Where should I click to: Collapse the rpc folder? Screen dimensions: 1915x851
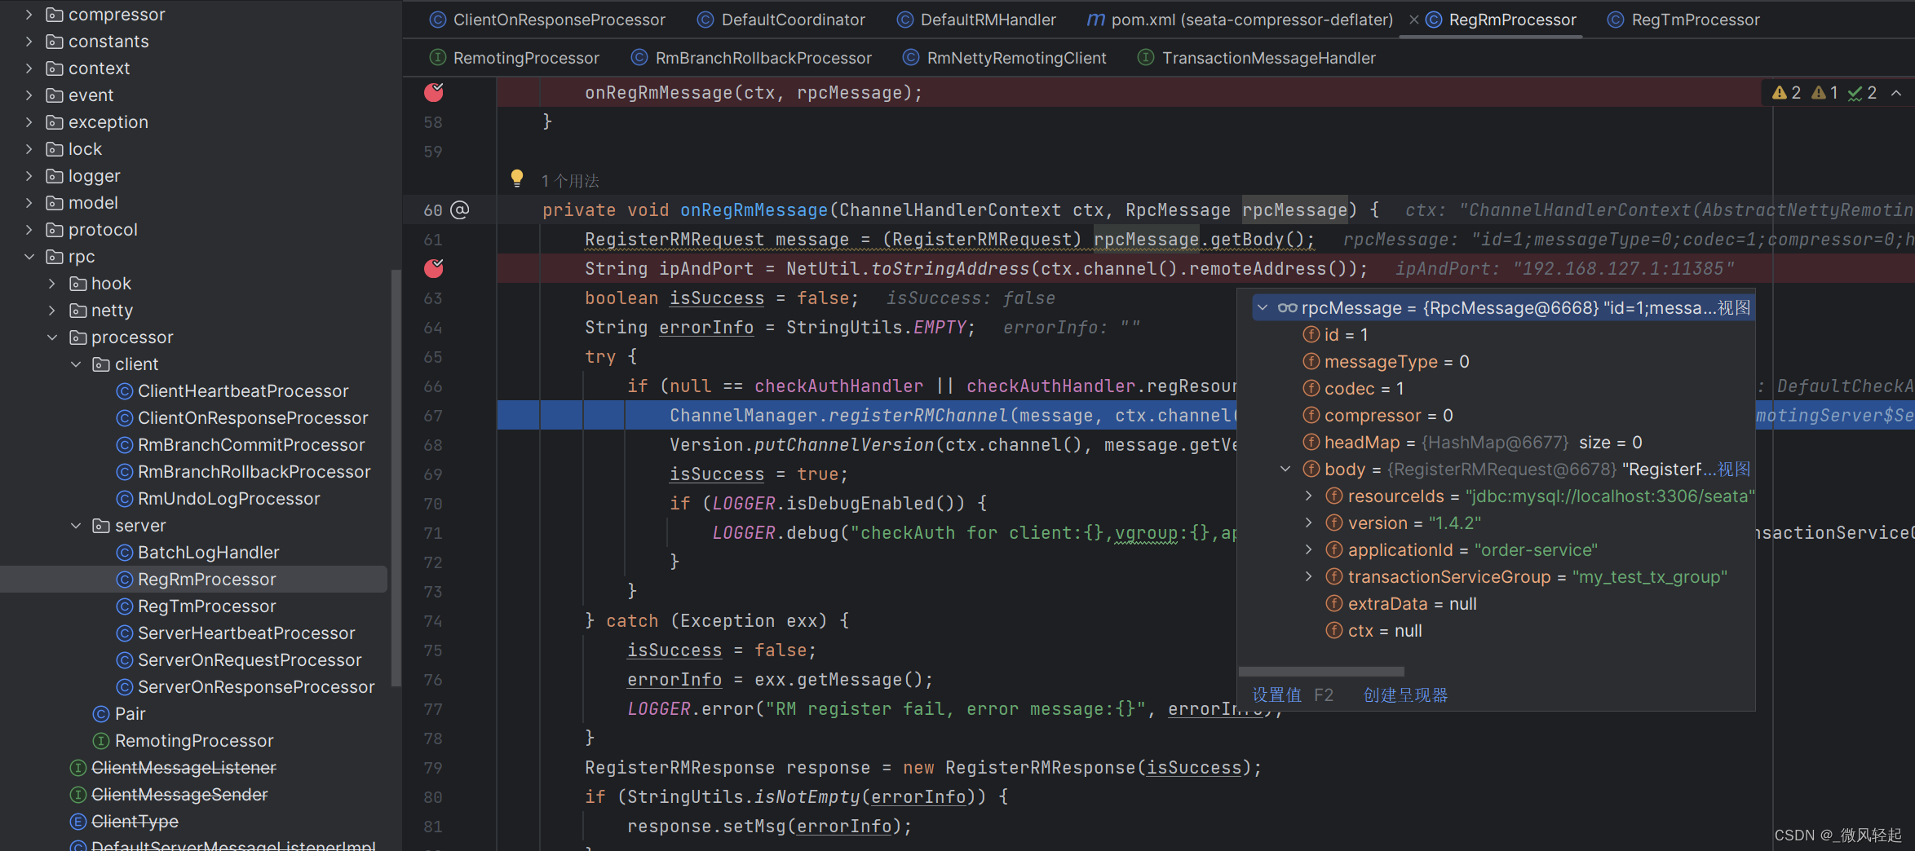click(x=29, y=257)
